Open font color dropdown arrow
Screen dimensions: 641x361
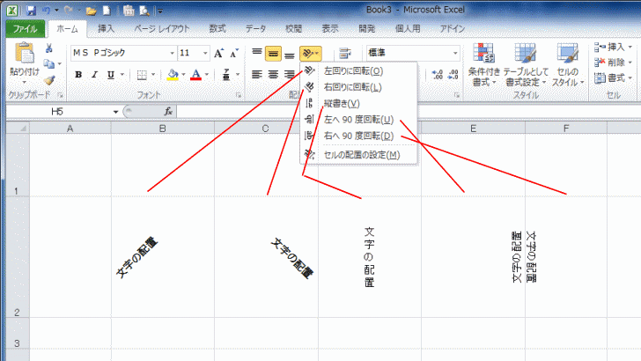pyautogui.click(x=206, y=75)
